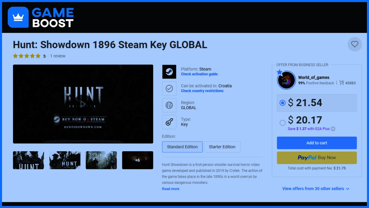Add product to wishlist with heart icon
Screen dimensions: 369x208
click(x=355, y=44)
